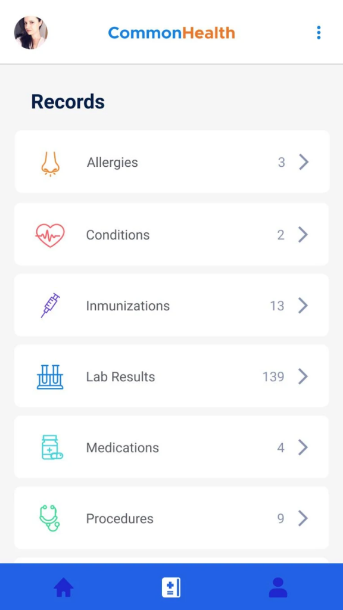
Task: Click the Inmunizations syringe icon
Action: click(51, 305)
